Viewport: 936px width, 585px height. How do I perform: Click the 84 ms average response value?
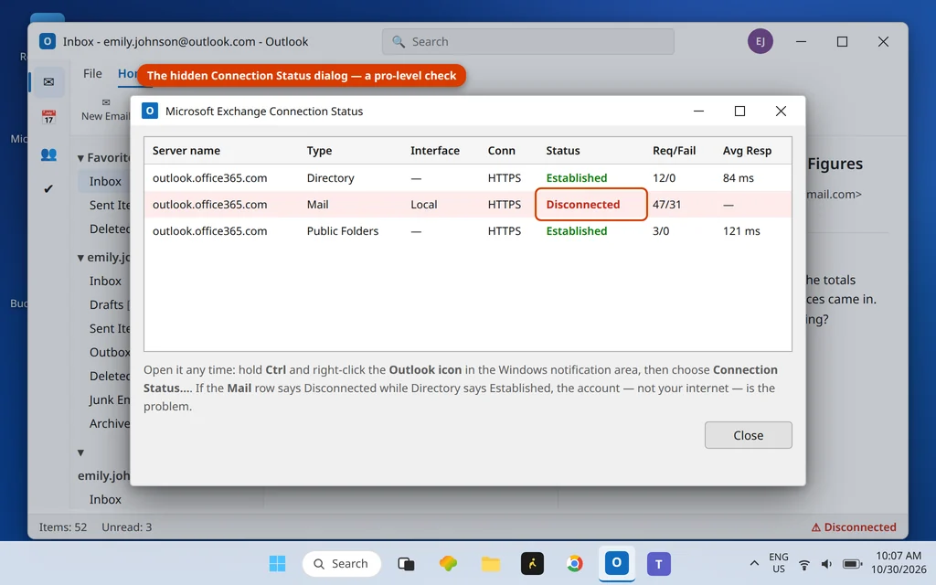(x=739, y=178)
